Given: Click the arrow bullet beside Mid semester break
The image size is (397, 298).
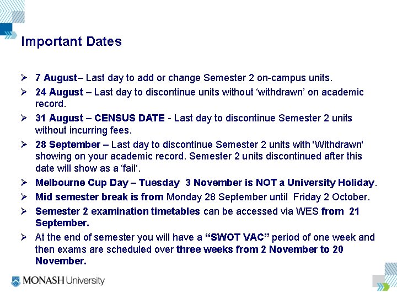Looking at the screenshot, I should click(25, 196).
